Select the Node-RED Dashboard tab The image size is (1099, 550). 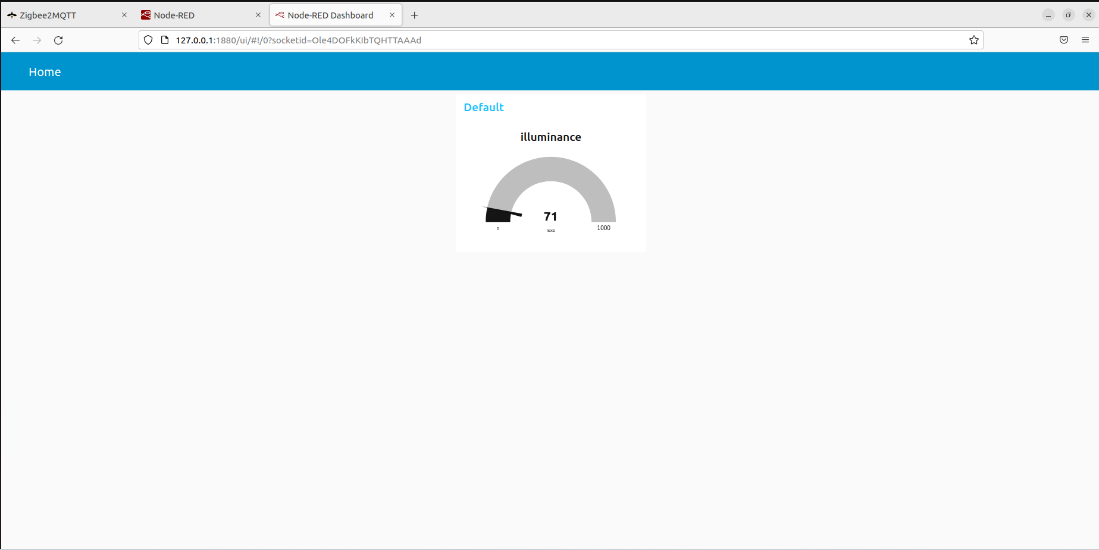336,15
